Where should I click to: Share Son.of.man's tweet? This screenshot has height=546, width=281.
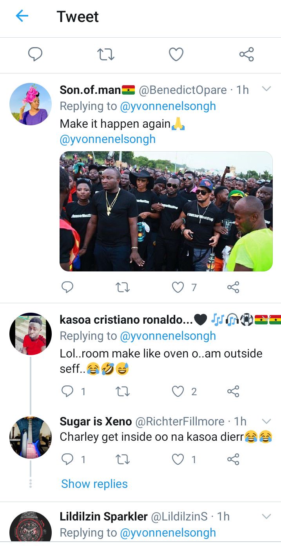pos(233,288)
